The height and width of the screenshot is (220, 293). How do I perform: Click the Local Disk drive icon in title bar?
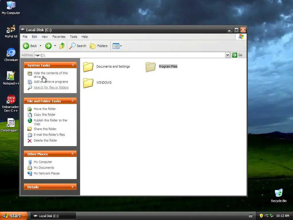click(x=23, y=30)
